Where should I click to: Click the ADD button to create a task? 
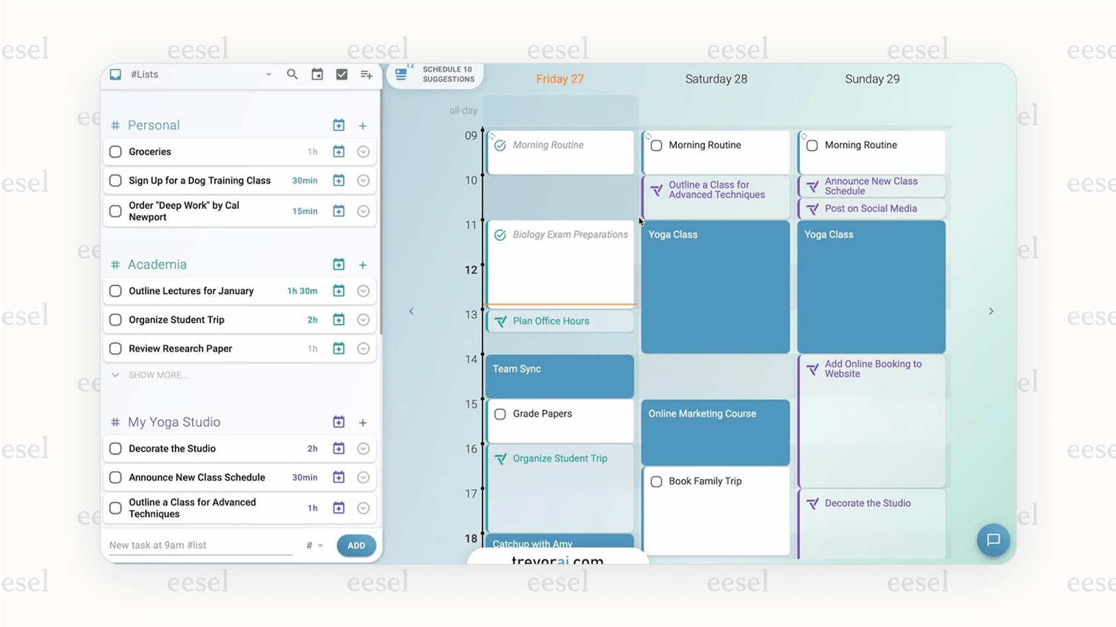coord(356,545)
